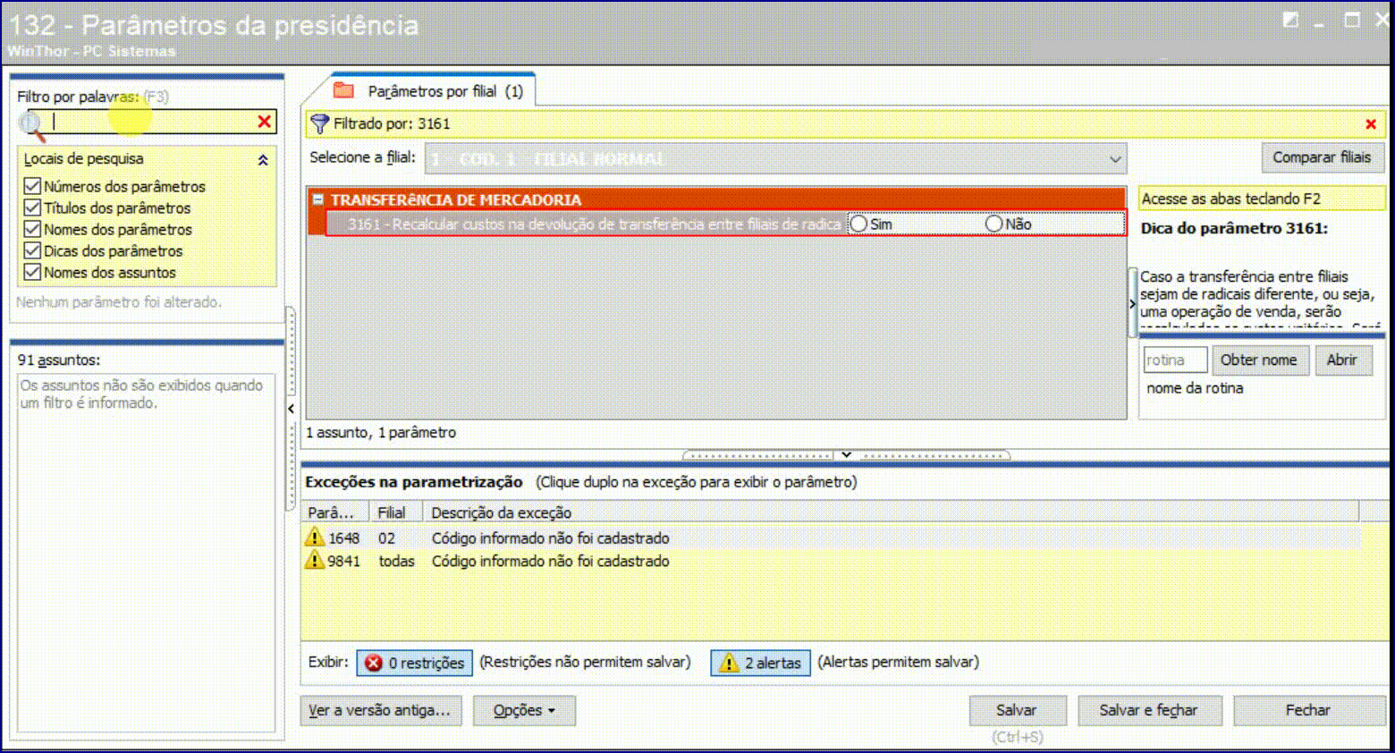Open the Opções dropdown button
This screenshot has height=753, width=1395.
[x=524, y=710]
